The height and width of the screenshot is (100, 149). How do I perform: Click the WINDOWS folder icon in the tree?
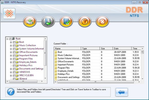click(x=17, y=72)
